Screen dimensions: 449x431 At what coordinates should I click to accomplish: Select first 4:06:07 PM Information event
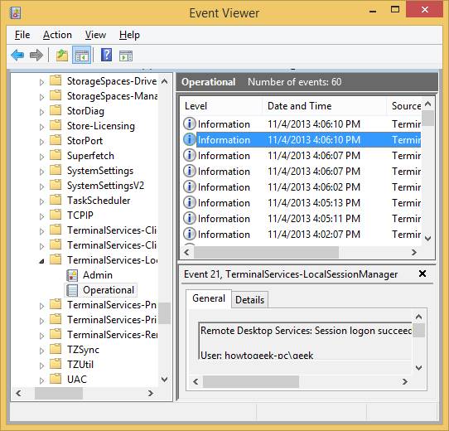coord(302,156)
